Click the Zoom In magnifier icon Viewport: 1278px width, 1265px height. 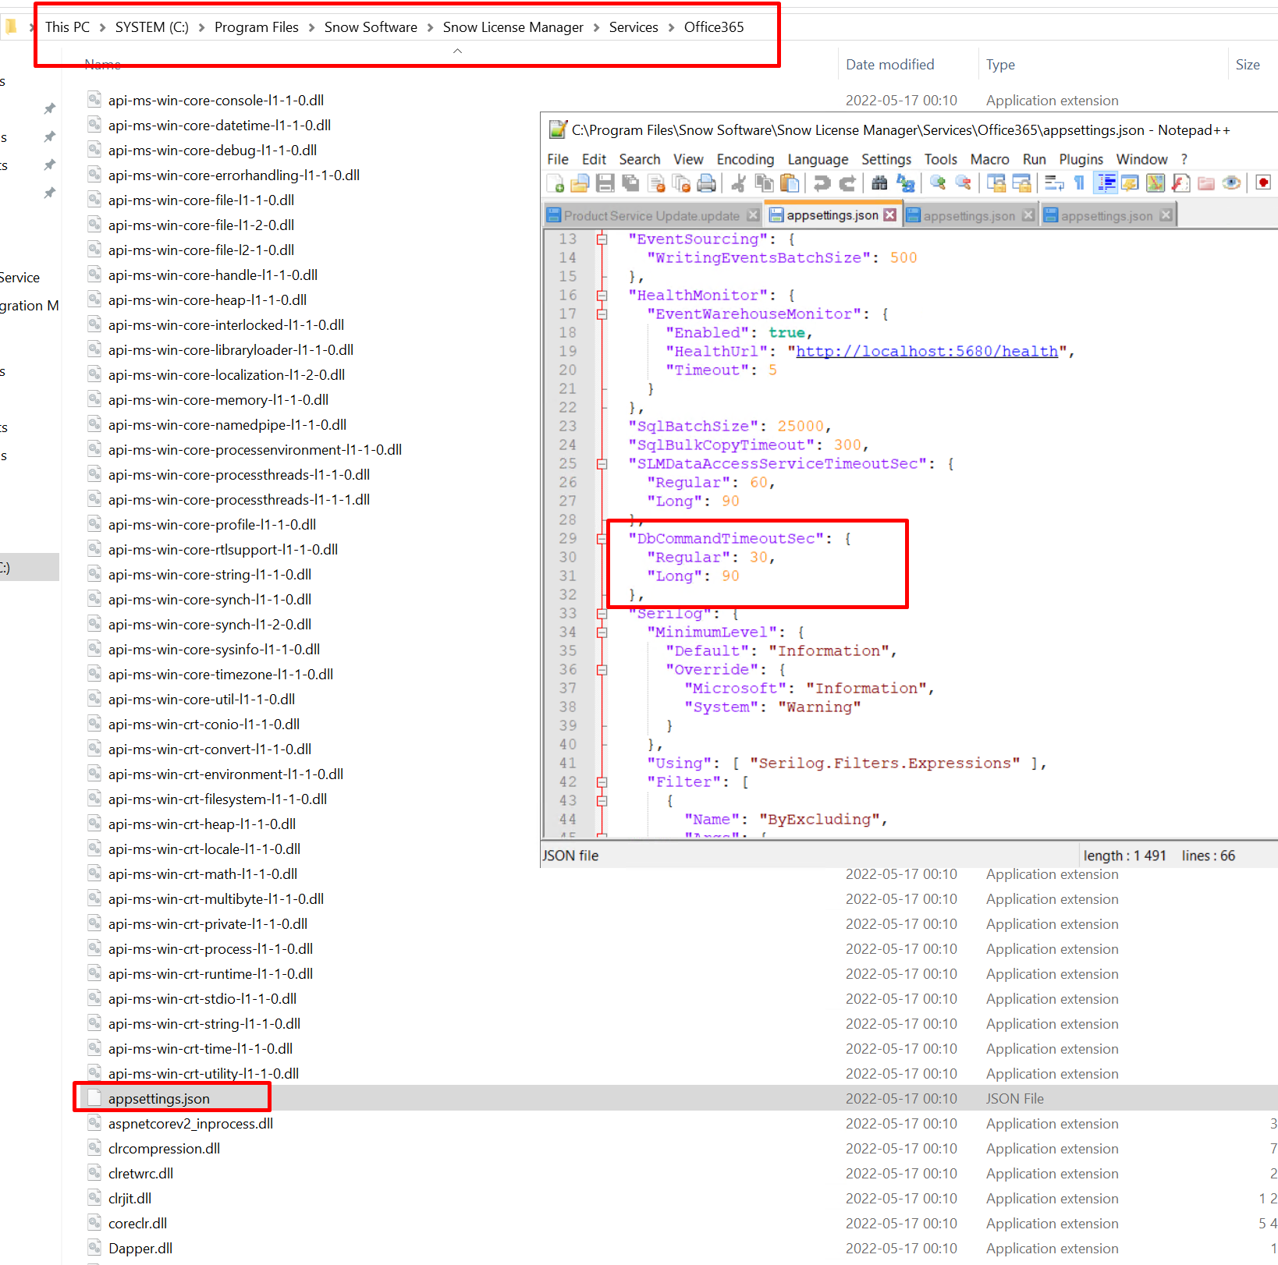(938, 183)
